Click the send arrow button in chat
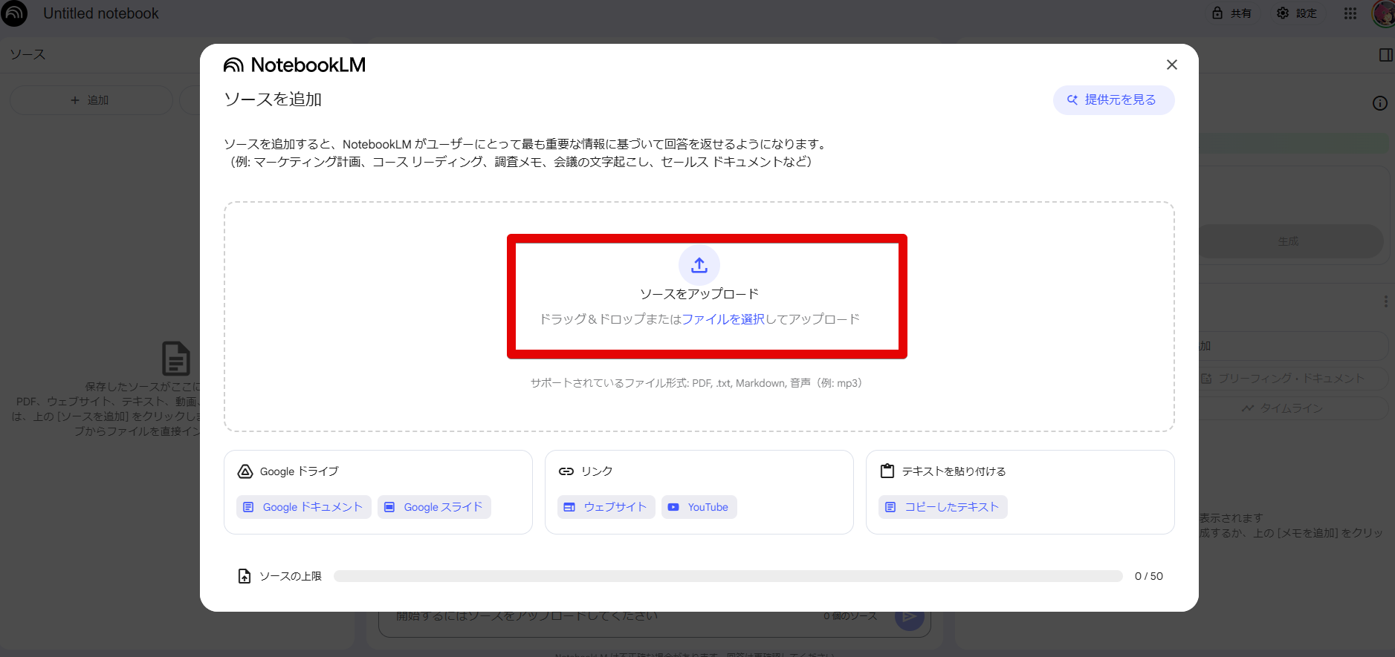This screenshot has height=657, width=1395. click(910, 617)
